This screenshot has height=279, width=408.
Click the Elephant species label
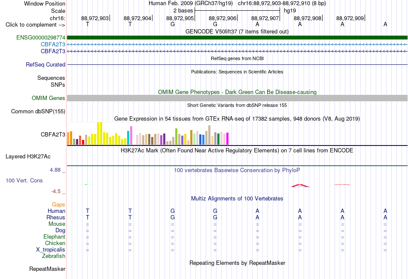click(x=54, y=237)
